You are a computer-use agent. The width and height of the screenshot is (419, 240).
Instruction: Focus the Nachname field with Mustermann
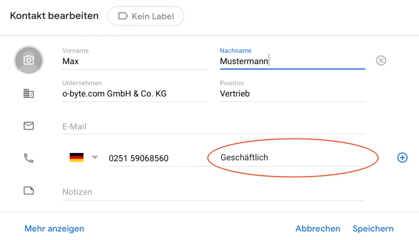click(291, 61)
